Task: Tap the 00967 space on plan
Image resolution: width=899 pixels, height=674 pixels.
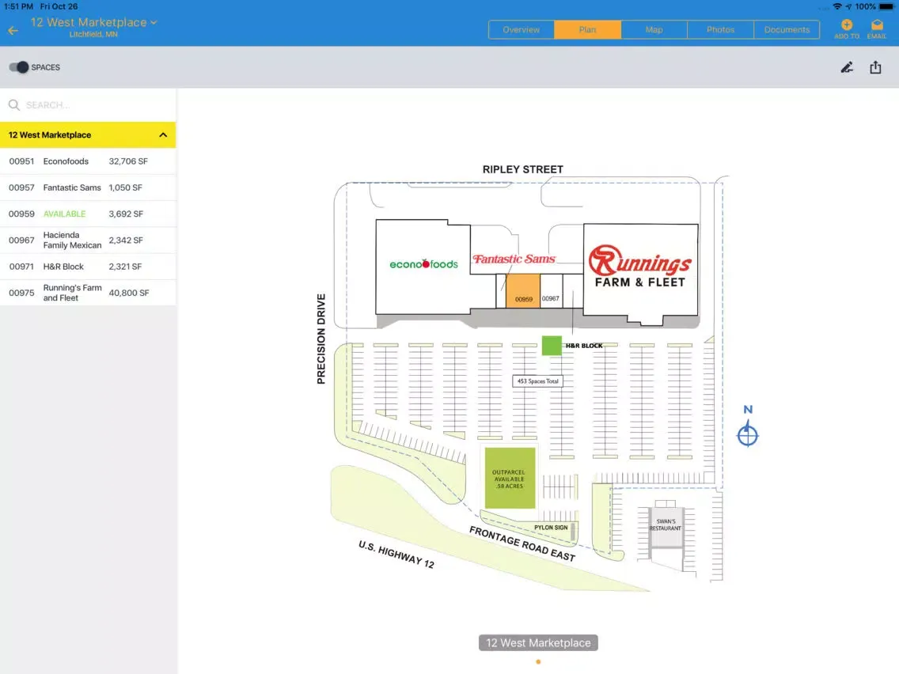Action: coord(551,290)
